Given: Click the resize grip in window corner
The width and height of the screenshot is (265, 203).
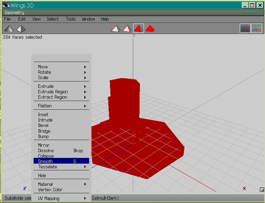Looking at the screenshot, I should pos(262,190).
